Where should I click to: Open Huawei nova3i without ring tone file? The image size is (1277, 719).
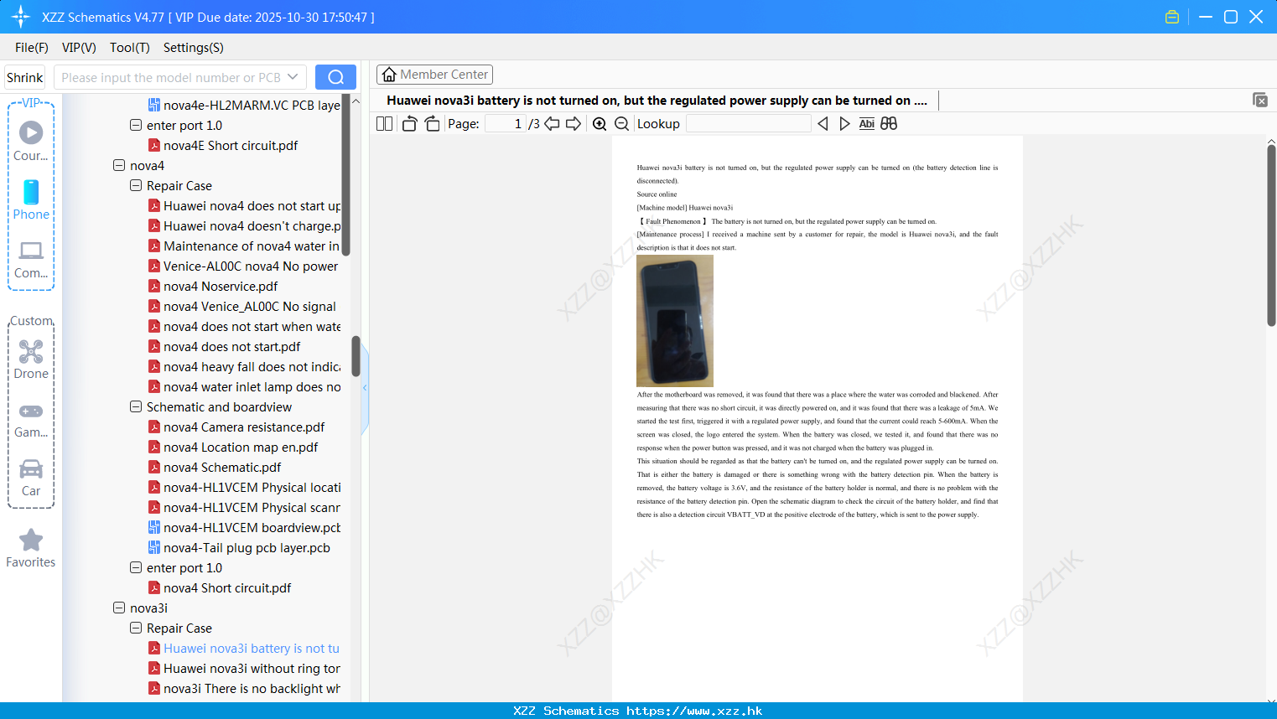point(244,669)
